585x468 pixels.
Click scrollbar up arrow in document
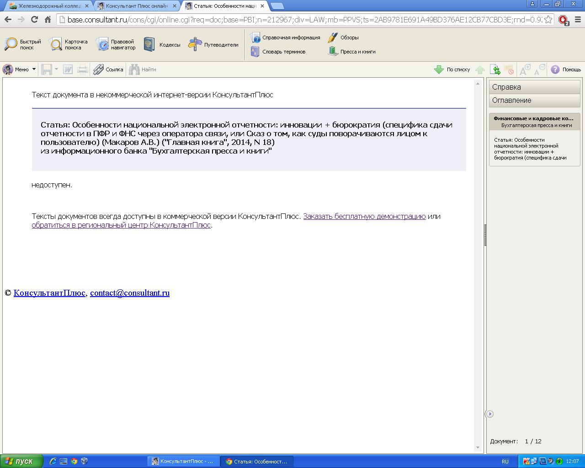tap(478, 84)
